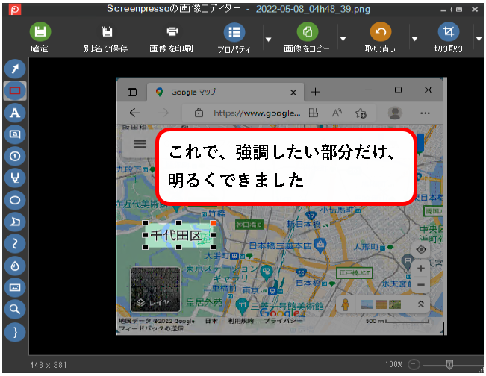Select the insert image tool
Screen dimensions: 486x376
15,287
